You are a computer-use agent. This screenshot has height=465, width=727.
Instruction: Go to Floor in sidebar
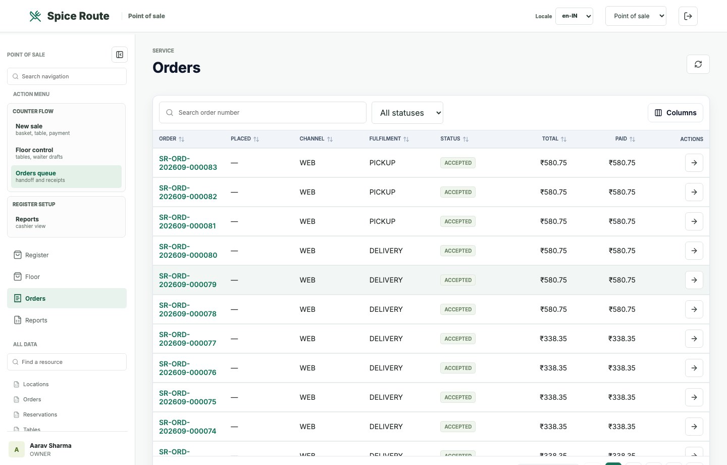pyautogui.click(x=67, y=277)
